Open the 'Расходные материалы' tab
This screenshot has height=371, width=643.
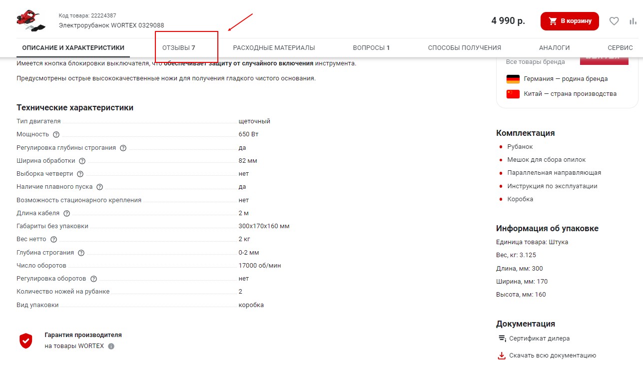274,48
